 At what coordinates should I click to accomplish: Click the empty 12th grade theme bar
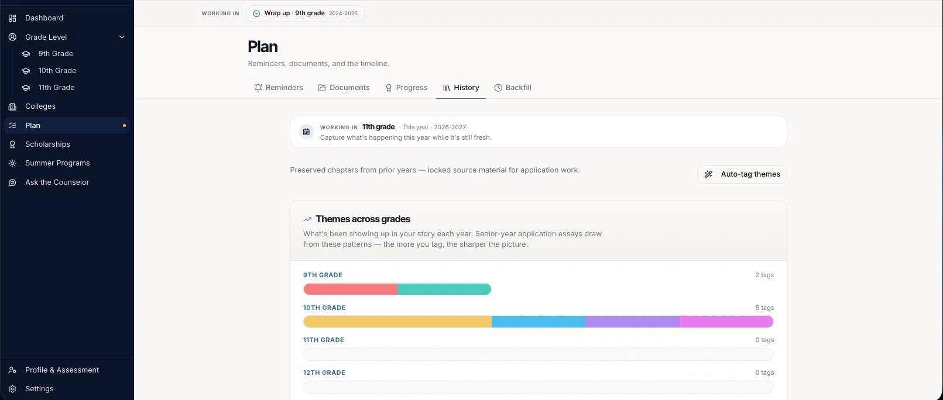539,387
